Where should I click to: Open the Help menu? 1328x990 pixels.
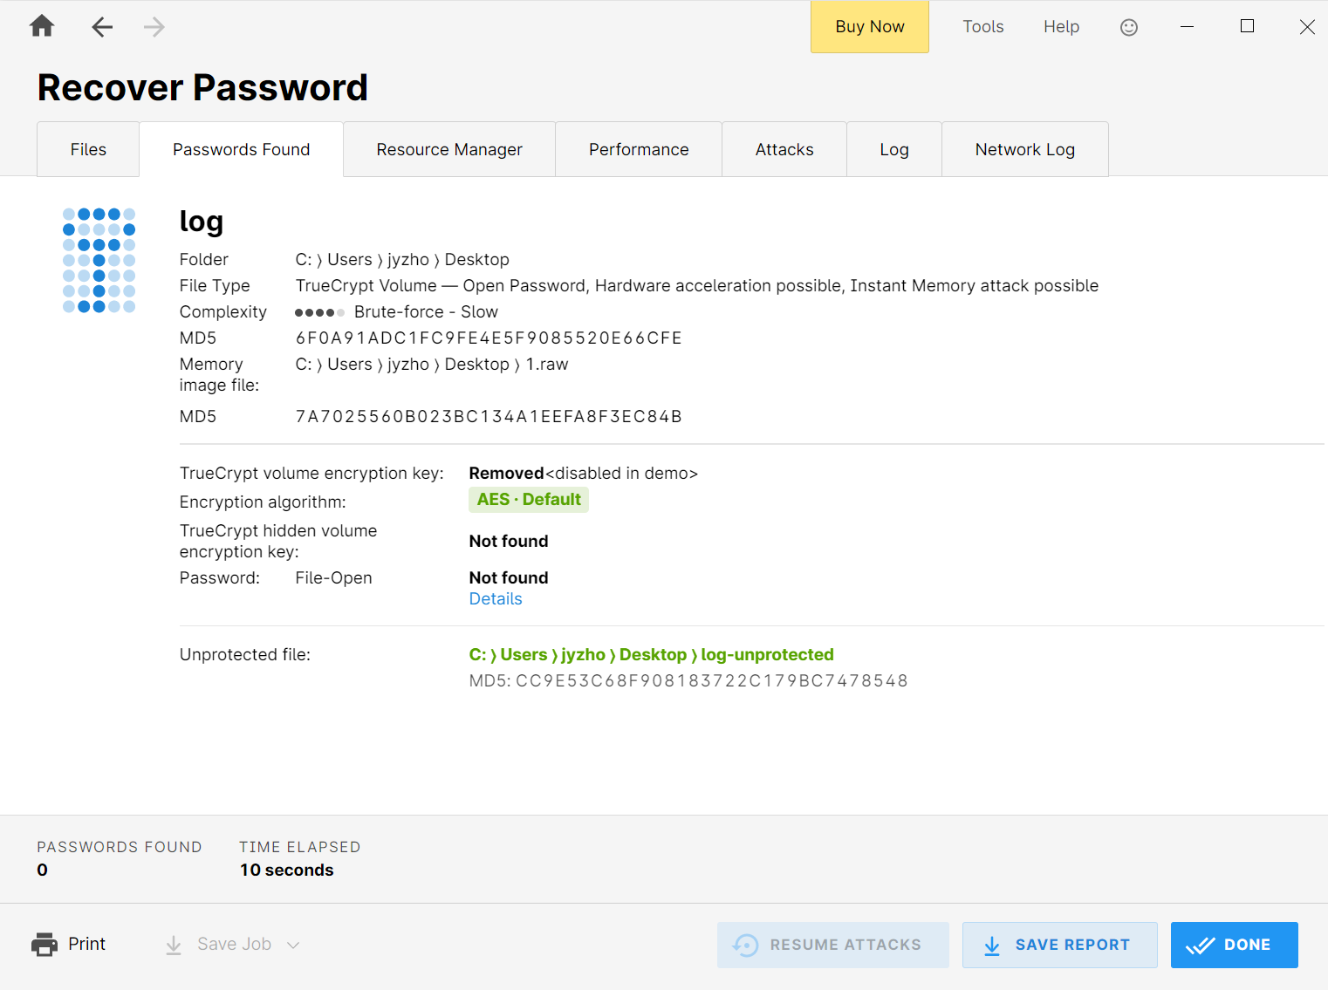click(1061, 27)
